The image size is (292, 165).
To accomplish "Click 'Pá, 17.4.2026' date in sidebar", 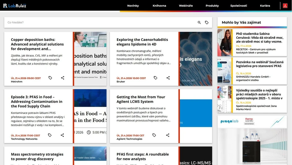I will coord(244,46).
